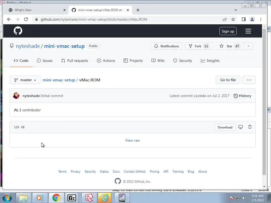The height and width of the screenshot is (203, 271).
Task: Click the View raw link
Action: pyautogui.click(x=133, y=140)
